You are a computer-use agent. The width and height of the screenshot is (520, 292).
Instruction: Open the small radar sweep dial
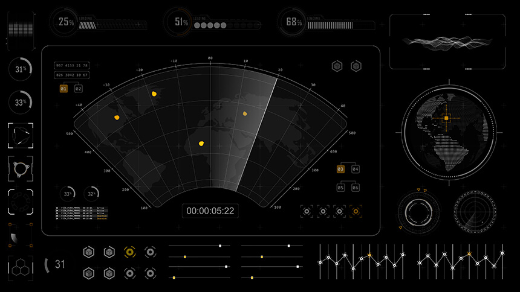point(476,211)
